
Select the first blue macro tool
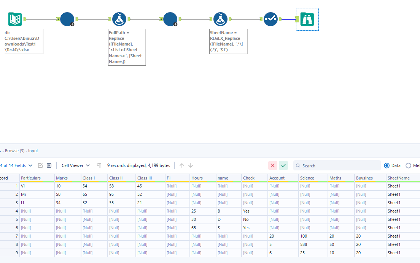coord(67,19)
